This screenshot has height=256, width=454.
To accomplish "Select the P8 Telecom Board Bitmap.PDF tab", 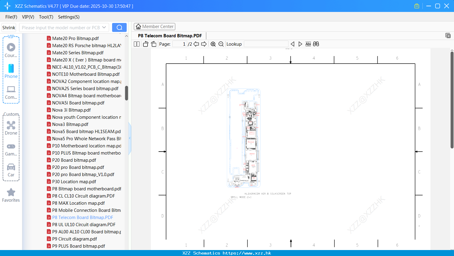I will [x=170, y=36].
